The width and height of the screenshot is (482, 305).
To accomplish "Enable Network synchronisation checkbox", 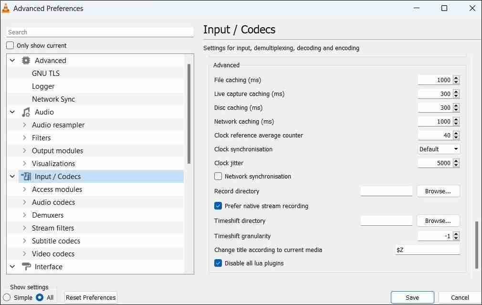I will 218,176.
